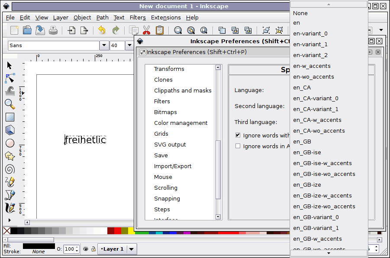Click the opacity value field showing 100

click(x=69, y=249)
